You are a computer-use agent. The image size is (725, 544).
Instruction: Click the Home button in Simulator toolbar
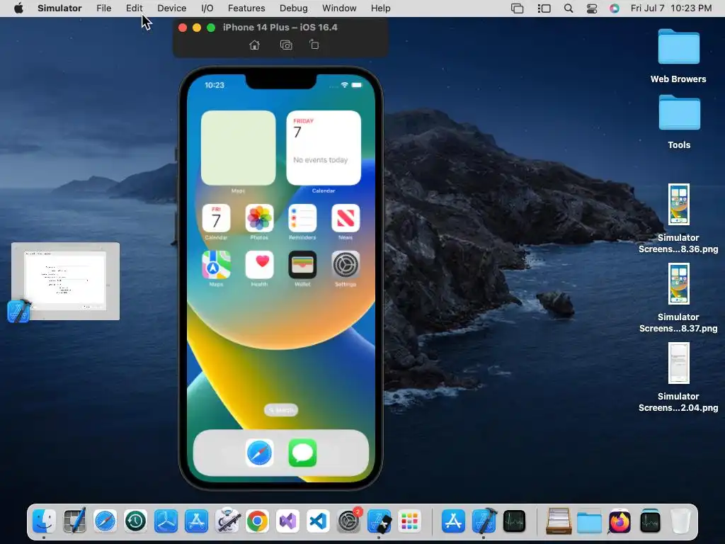pyautogui.click(x=254, y=45)
